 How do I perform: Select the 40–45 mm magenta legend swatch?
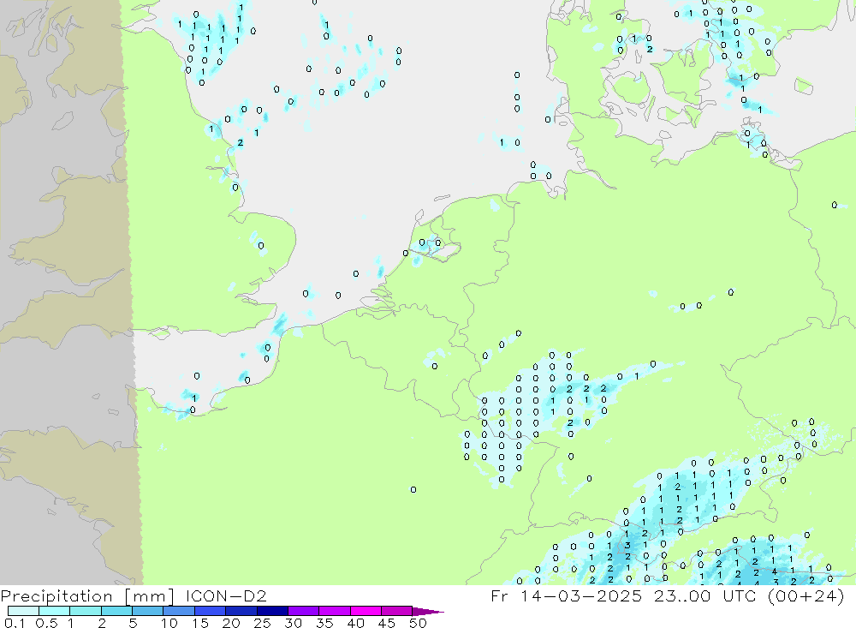[x=366, y=611]
